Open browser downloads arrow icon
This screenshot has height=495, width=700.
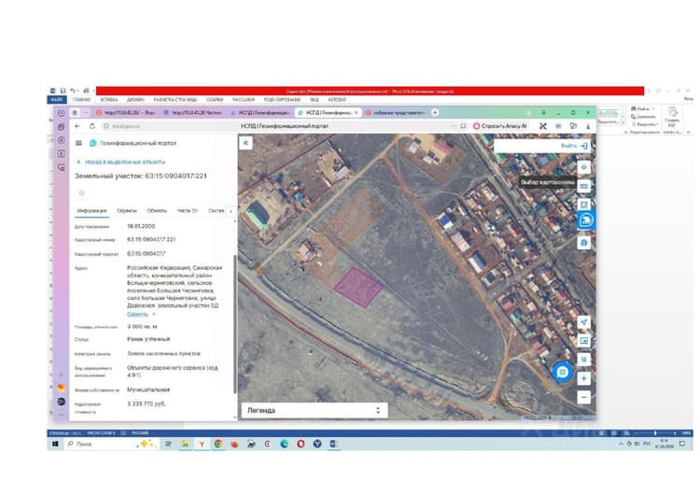click(588, 126)
